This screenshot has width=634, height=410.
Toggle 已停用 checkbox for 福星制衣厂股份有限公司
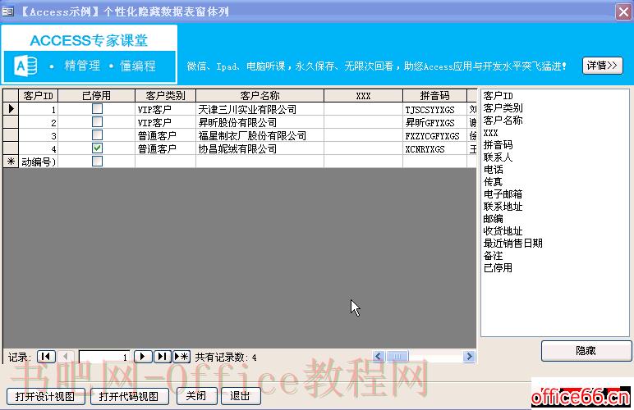tap(97, 135)
